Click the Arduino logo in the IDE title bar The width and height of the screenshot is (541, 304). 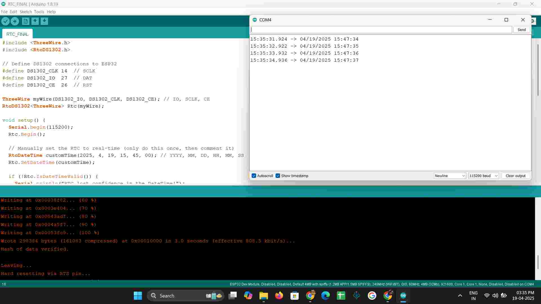tap(3, 4)
